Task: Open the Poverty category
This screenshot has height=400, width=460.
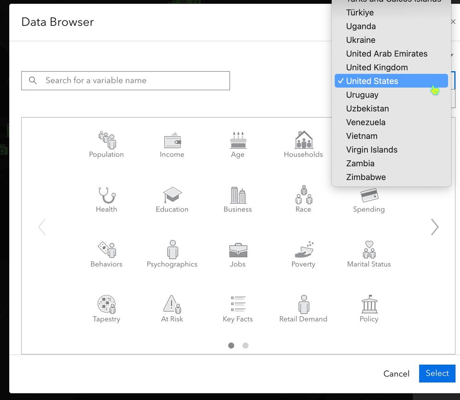Action: 303,254
